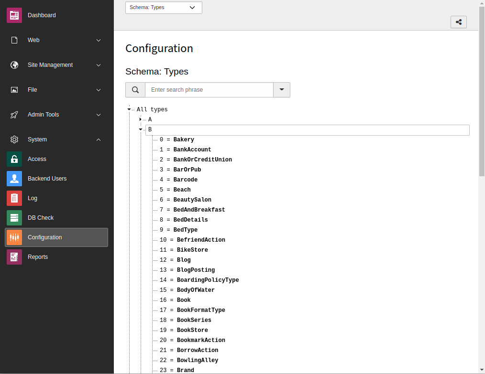This screenshot has height=374, width=485.
Task: Collapse the System section chevron
Action: [x=98, y=139]
